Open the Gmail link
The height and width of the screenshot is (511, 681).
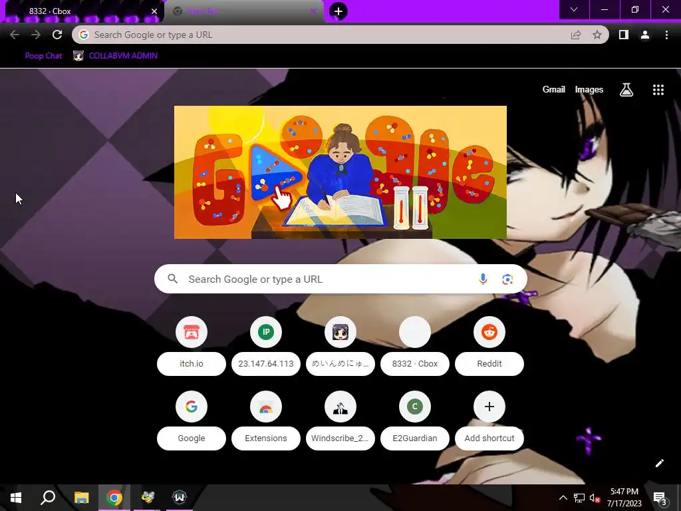[x=554, y=90]
